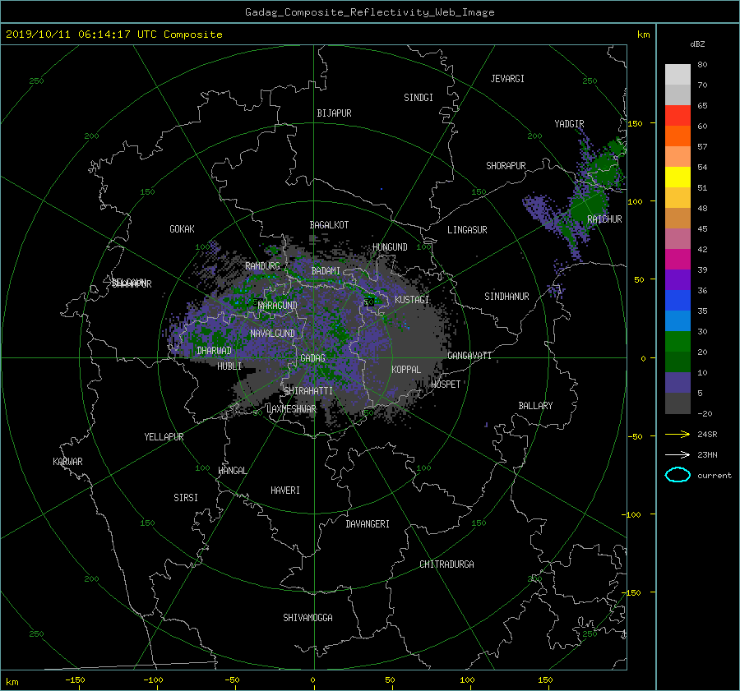The image size is (740, 691).
Task: Click the green echo cluster near Raichur
Action: [x=589, y=205]
